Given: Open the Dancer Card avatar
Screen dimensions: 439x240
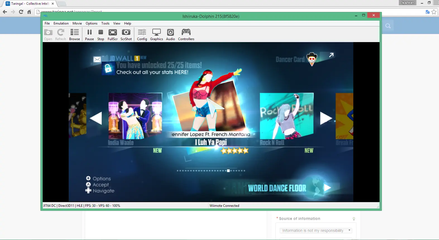Looking at the screenshot, I should (x=312, y=59).
